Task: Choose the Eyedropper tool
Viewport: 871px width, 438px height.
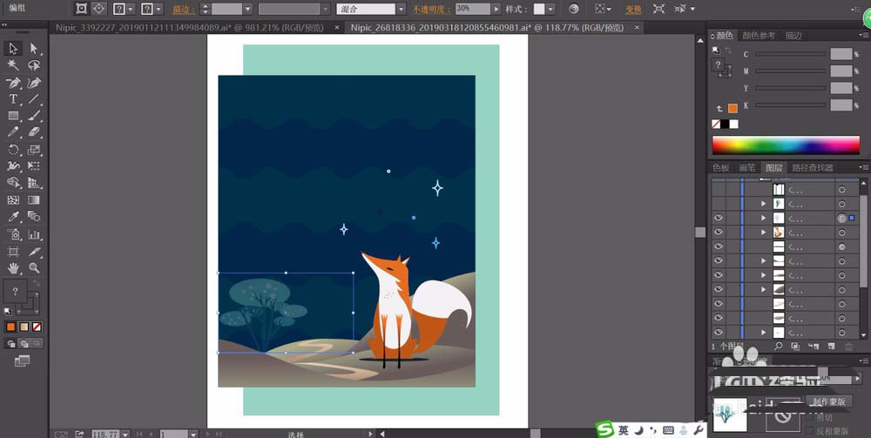Action: click(13, 216)
